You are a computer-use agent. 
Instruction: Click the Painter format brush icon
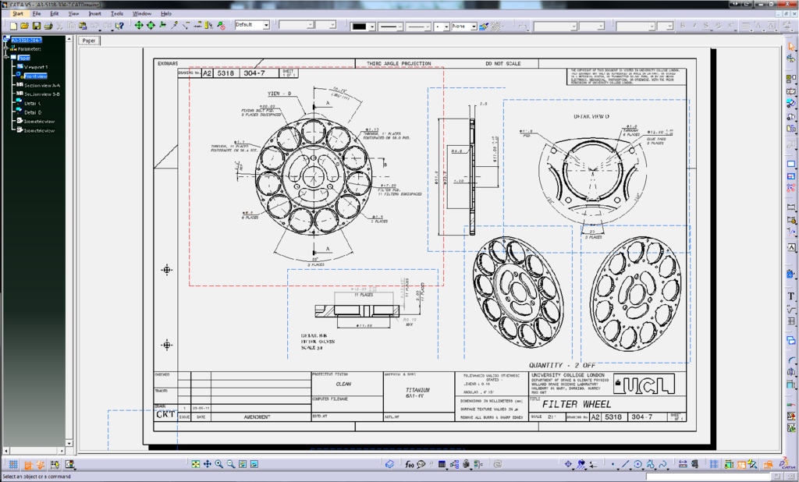484,26
